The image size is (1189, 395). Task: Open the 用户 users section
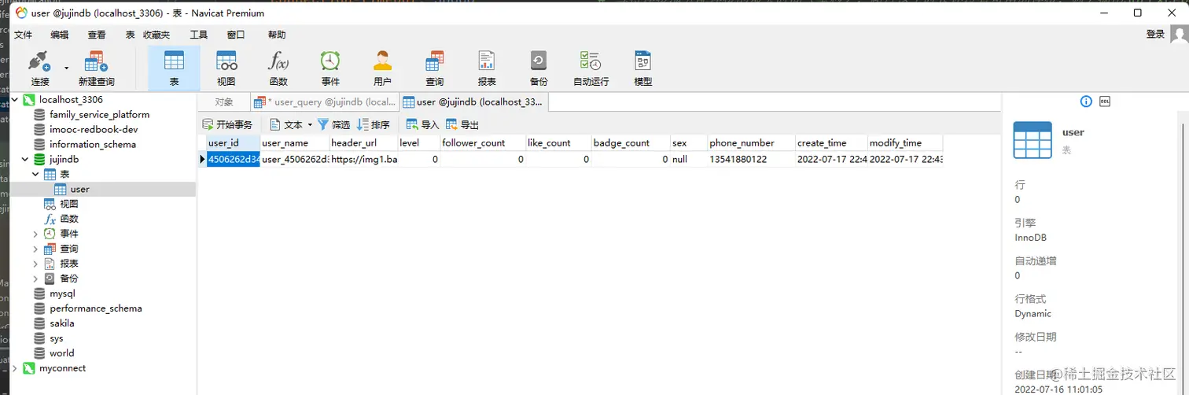click(x=382, y=68)
